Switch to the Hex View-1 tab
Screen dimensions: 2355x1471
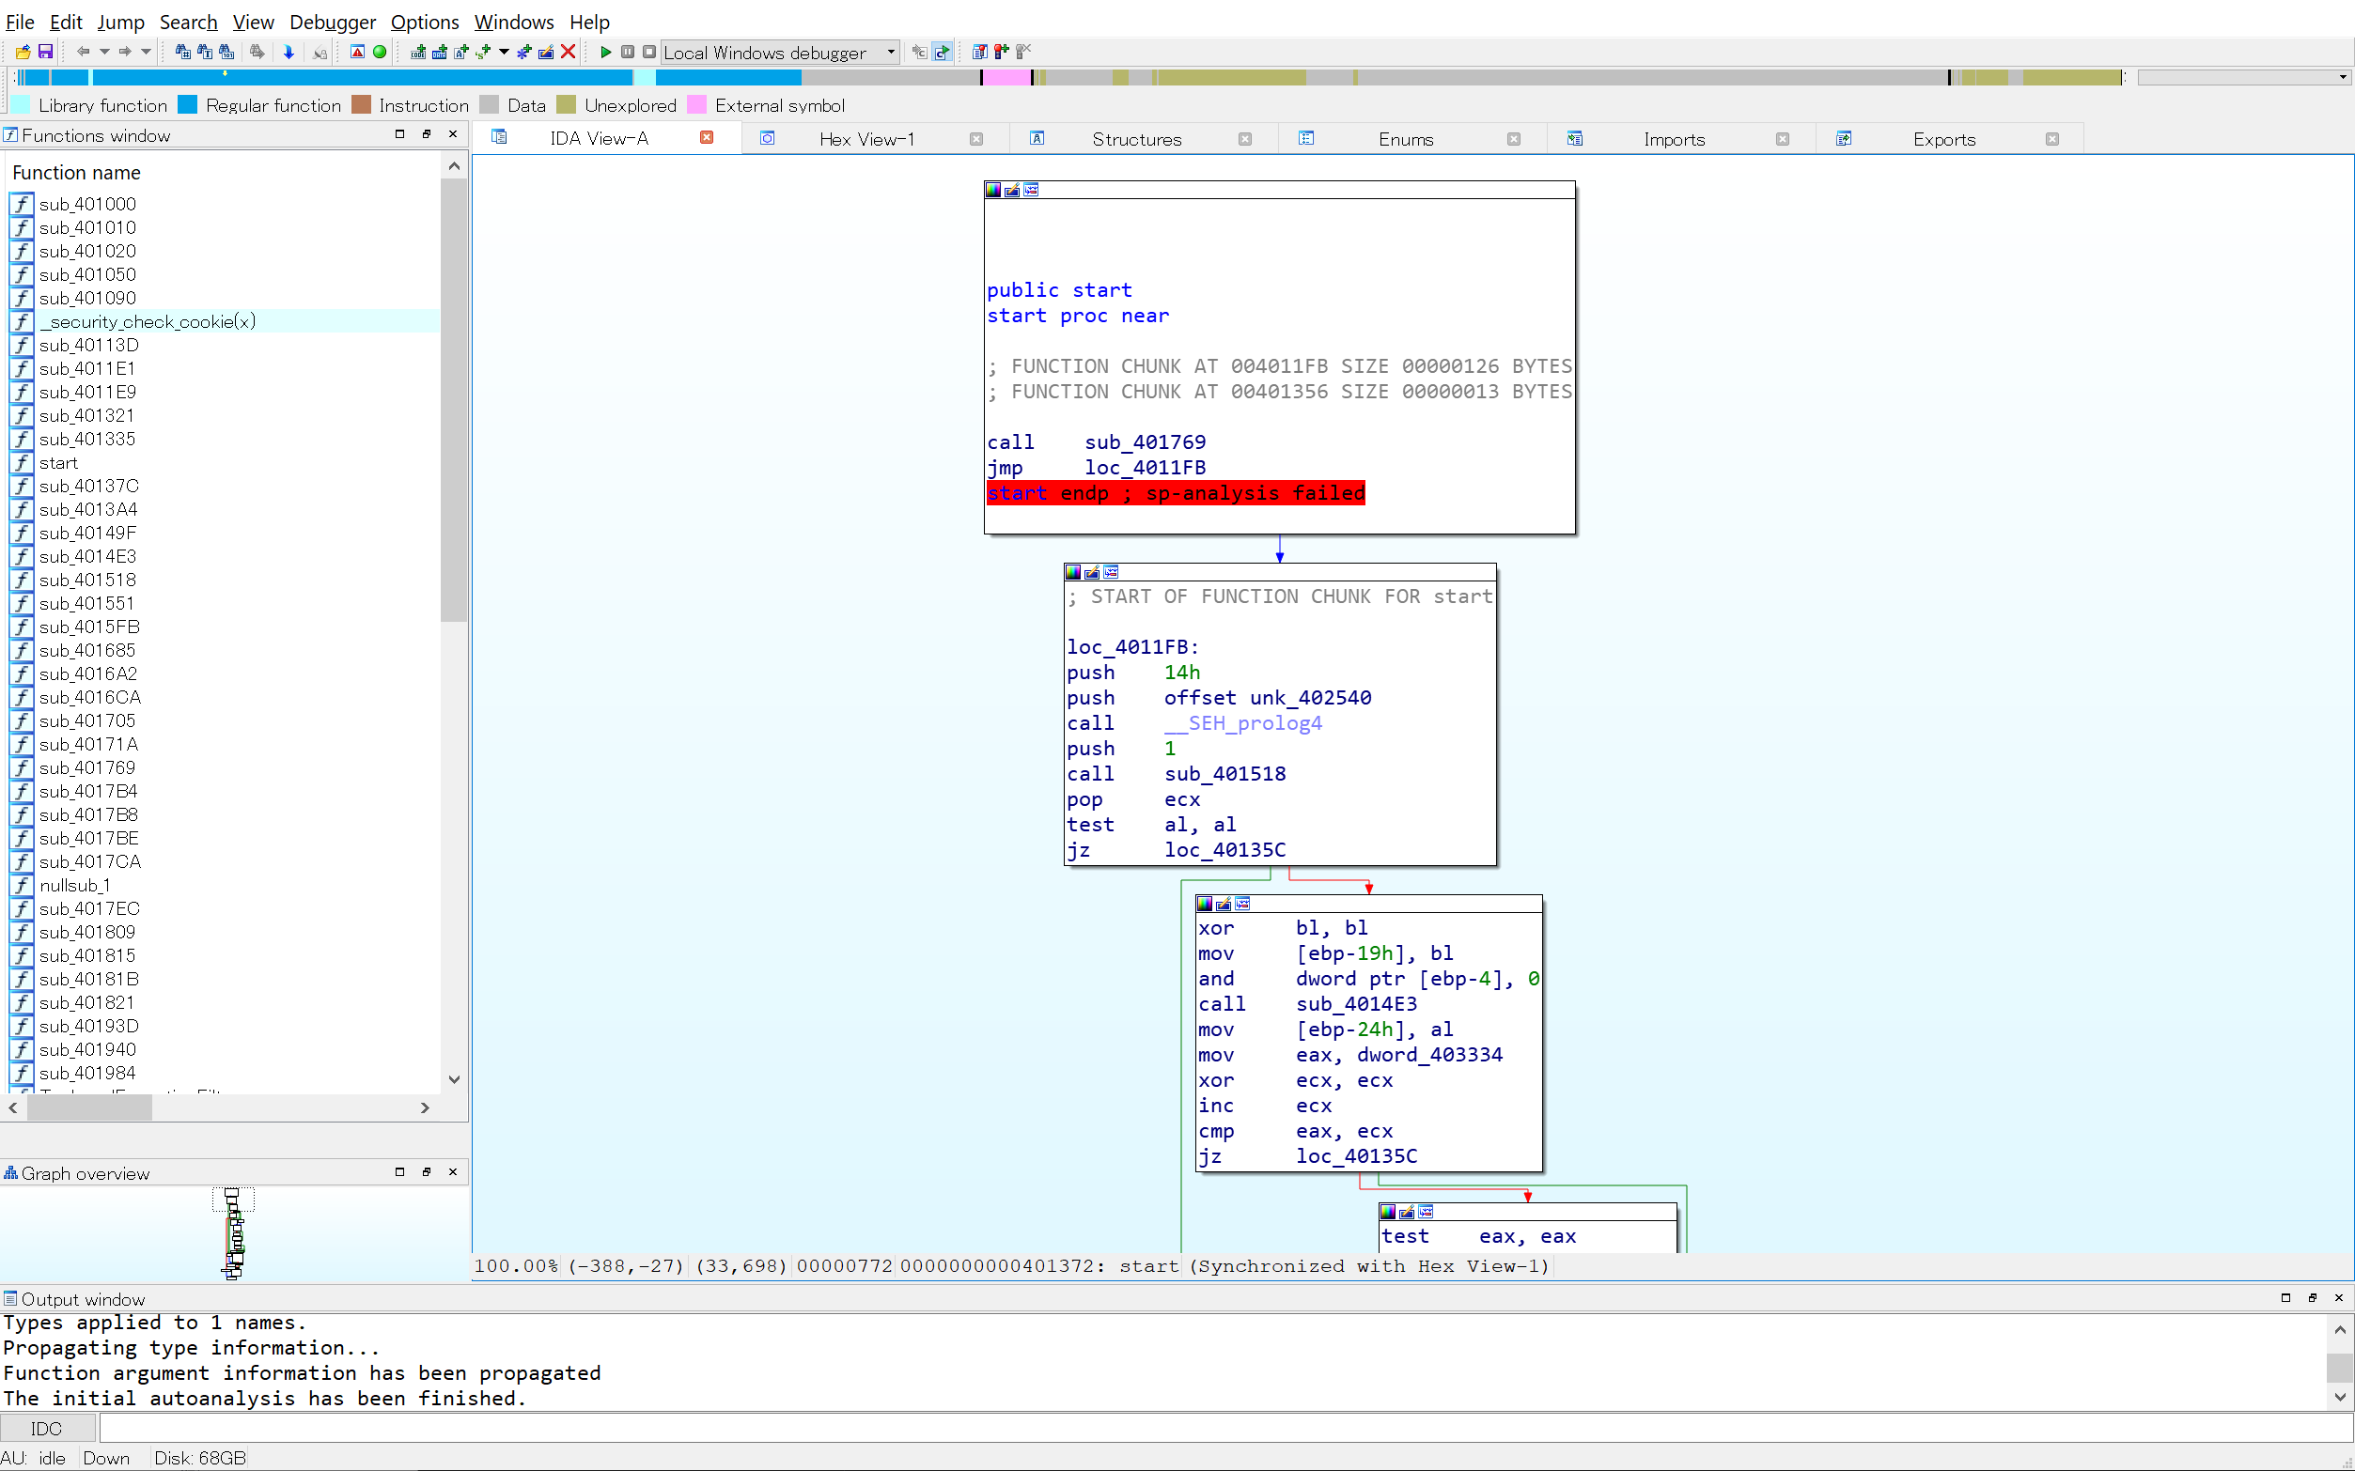click(x=866, y=139)
